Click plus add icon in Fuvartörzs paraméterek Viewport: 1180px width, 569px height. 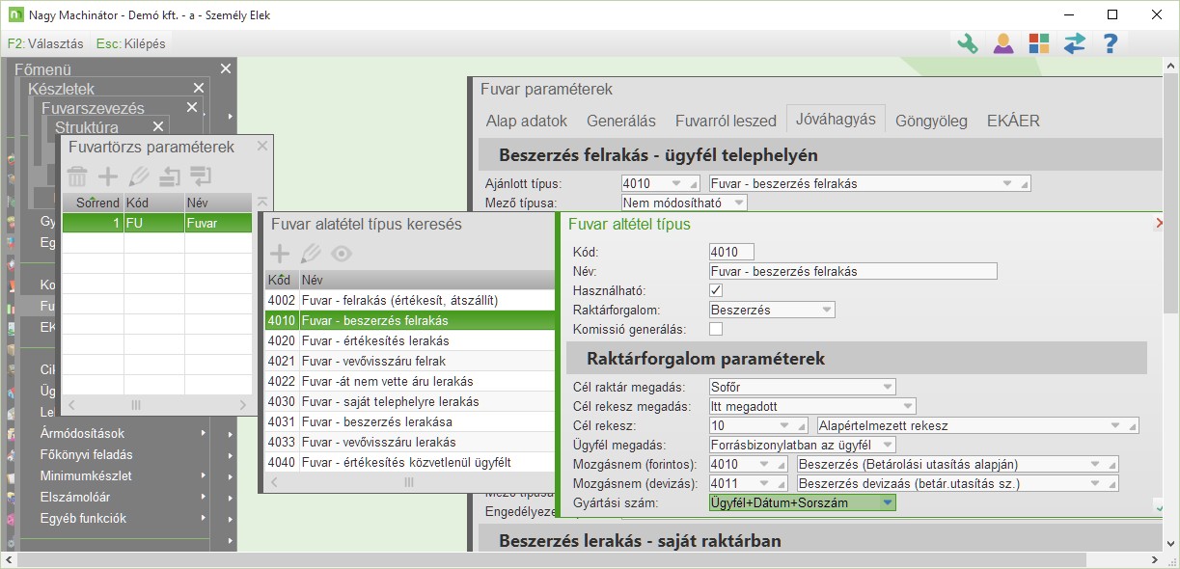pyautogui.click(x=109, y=176)
